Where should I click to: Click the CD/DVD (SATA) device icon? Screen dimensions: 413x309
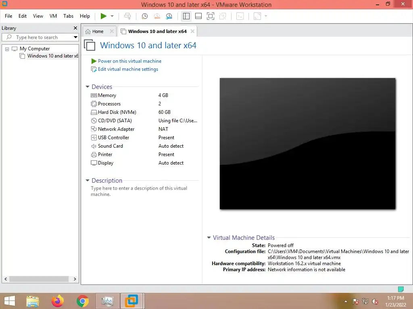click(x=94, y=121)
